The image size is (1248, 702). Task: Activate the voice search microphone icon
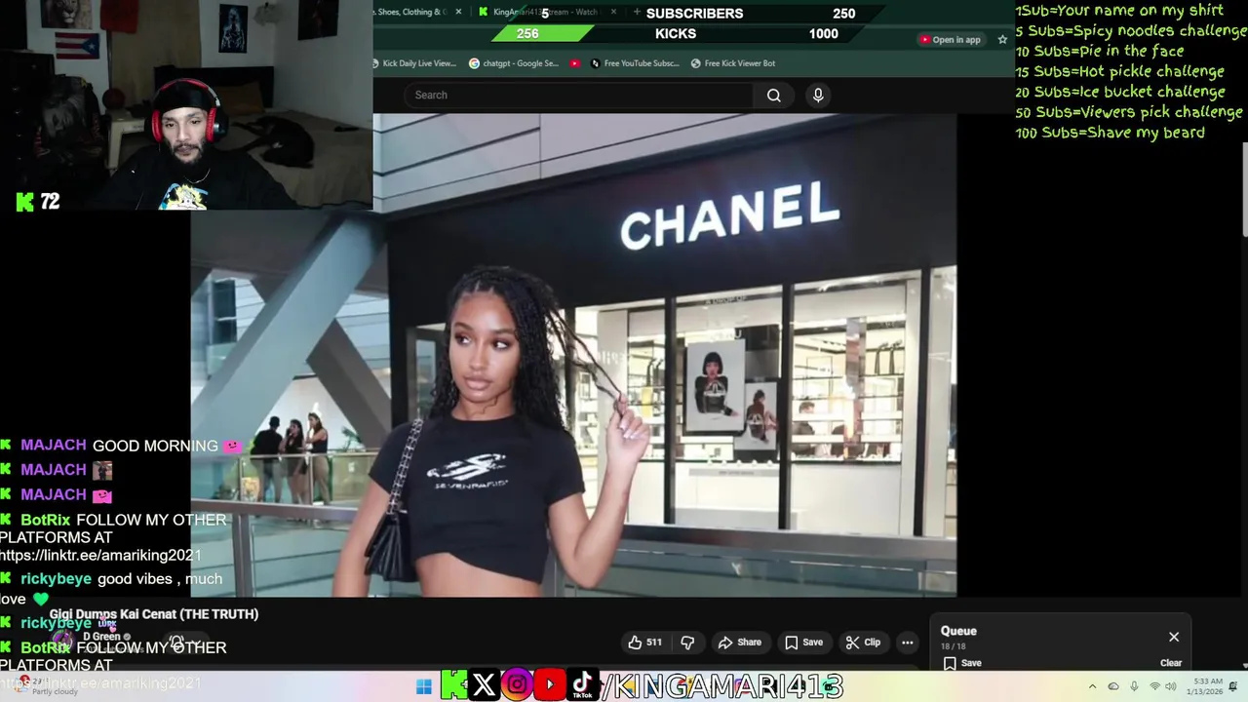click(x=818, y=96)
